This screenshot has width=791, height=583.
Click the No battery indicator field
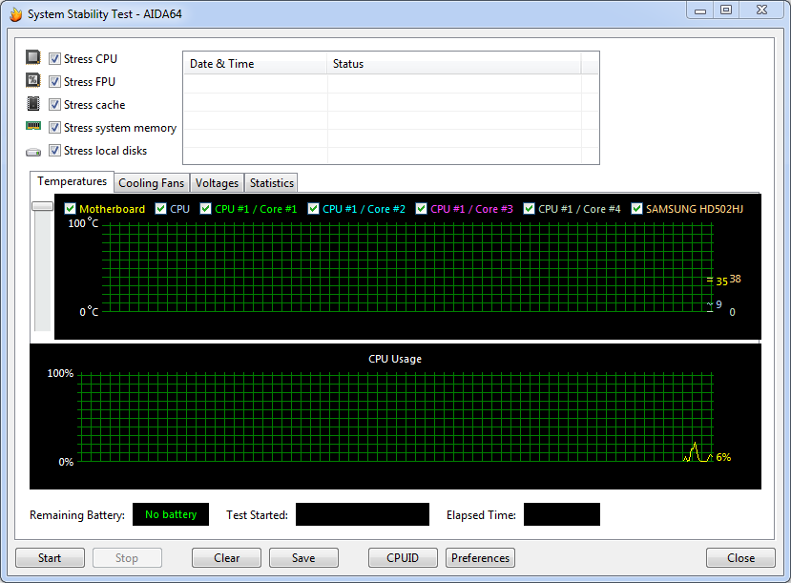coord(171,514)
